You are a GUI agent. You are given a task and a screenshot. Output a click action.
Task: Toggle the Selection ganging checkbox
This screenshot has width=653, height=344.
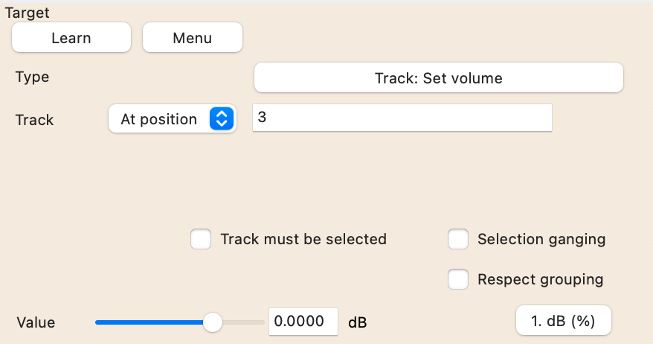[x=458, y=239]
